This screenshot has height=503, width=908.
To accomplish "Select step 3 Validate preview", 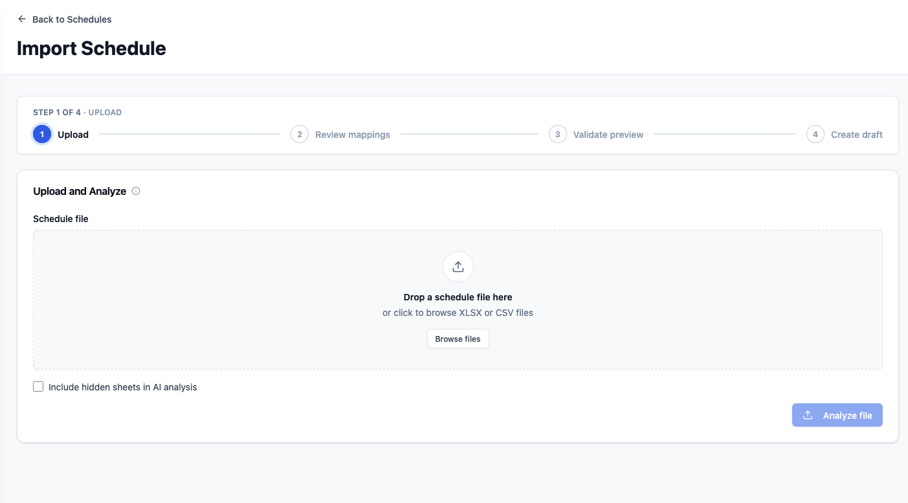I will [596, 135].
